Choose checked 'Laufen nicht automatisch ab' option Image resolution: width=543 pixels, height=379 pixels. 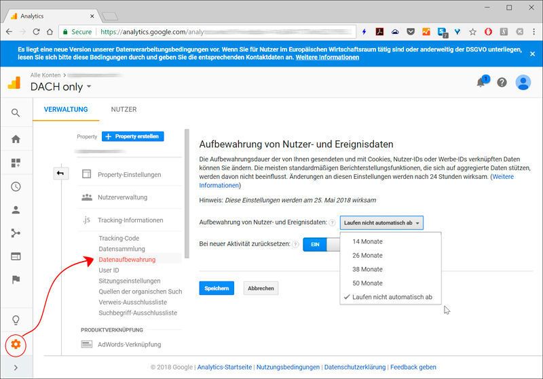(391, 297)
